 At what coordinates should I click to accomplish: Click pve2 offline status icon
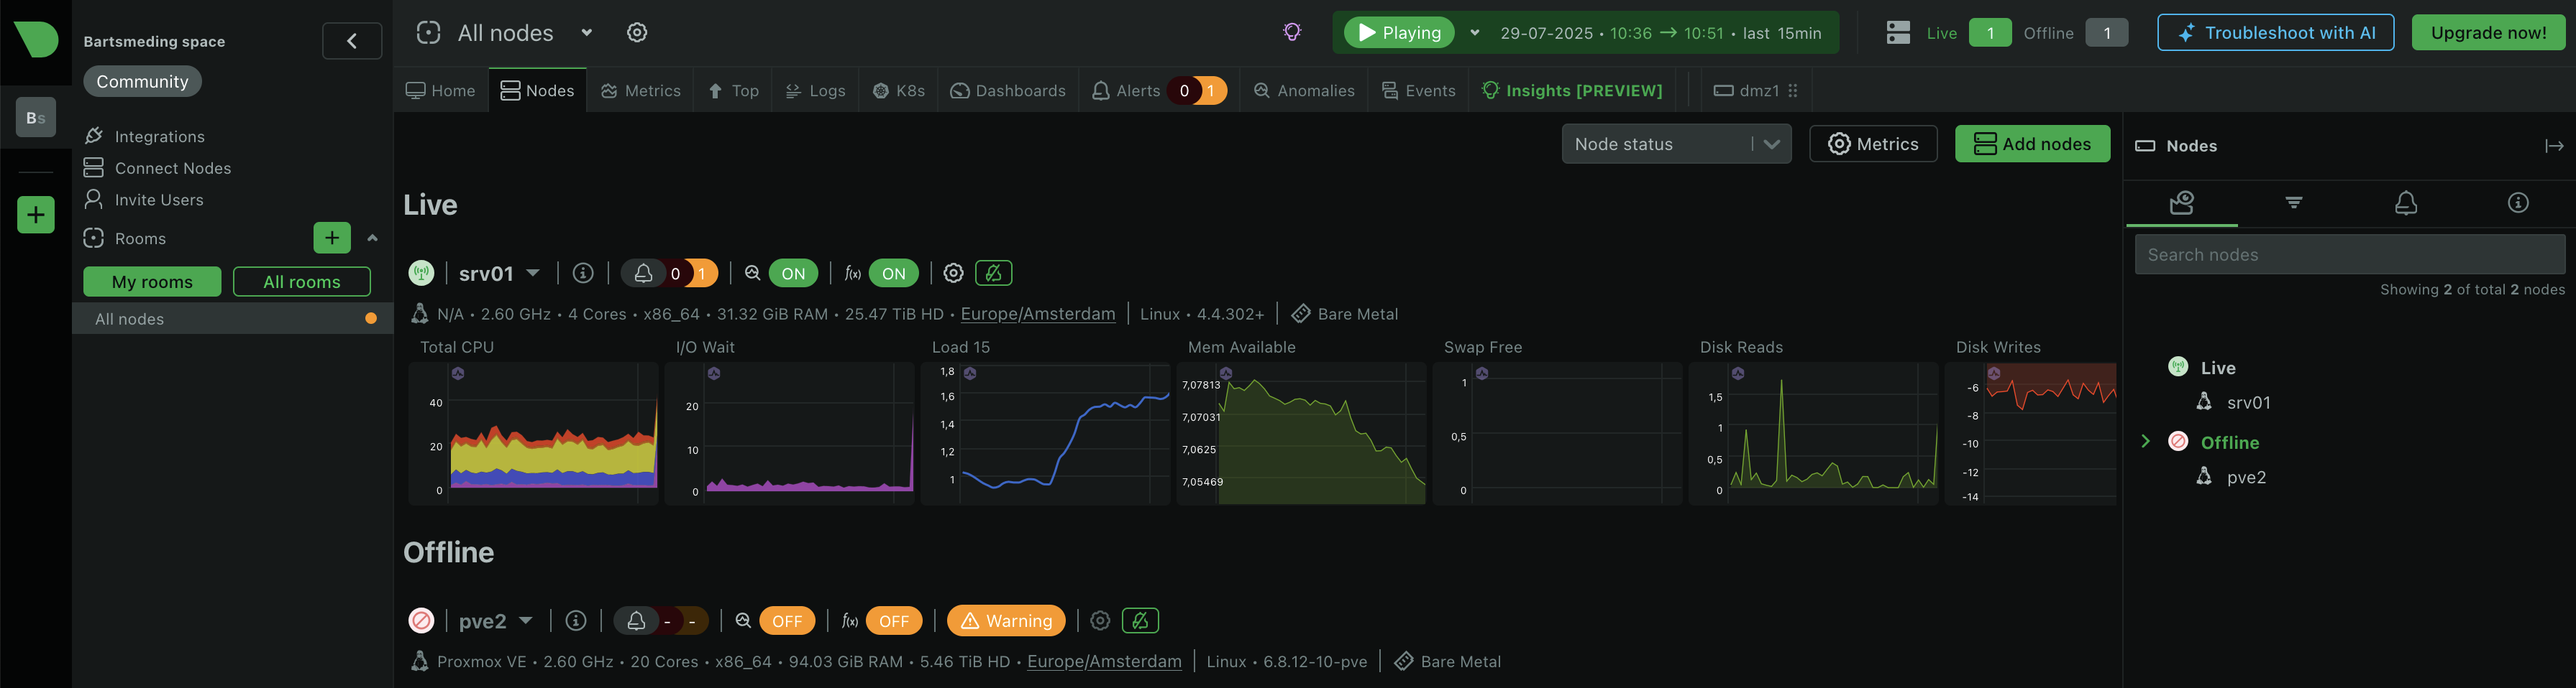421,620
